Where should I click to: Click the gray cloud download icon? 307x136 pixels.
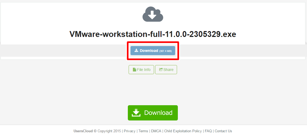pyautogui.click(x=153, y=14)
